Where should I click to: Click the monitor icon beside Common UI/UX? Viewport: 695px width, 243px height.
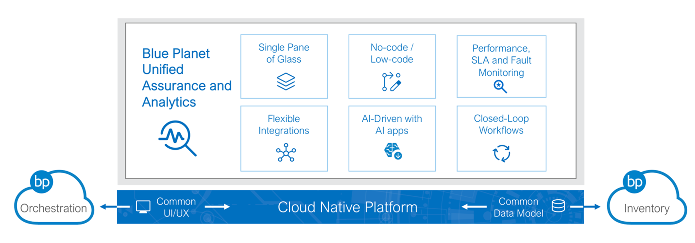[143, 207]
